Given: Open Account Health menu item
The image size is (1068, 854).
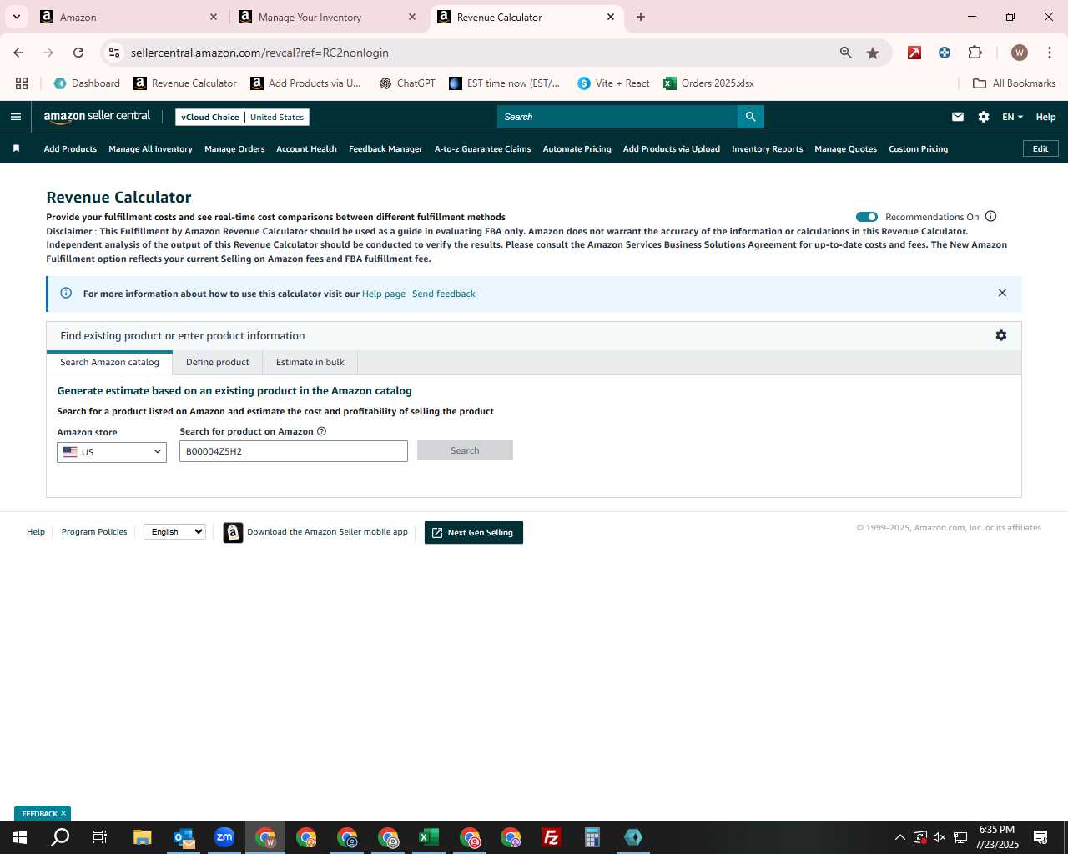Looking at the screenshot, I should coord(306,148).
